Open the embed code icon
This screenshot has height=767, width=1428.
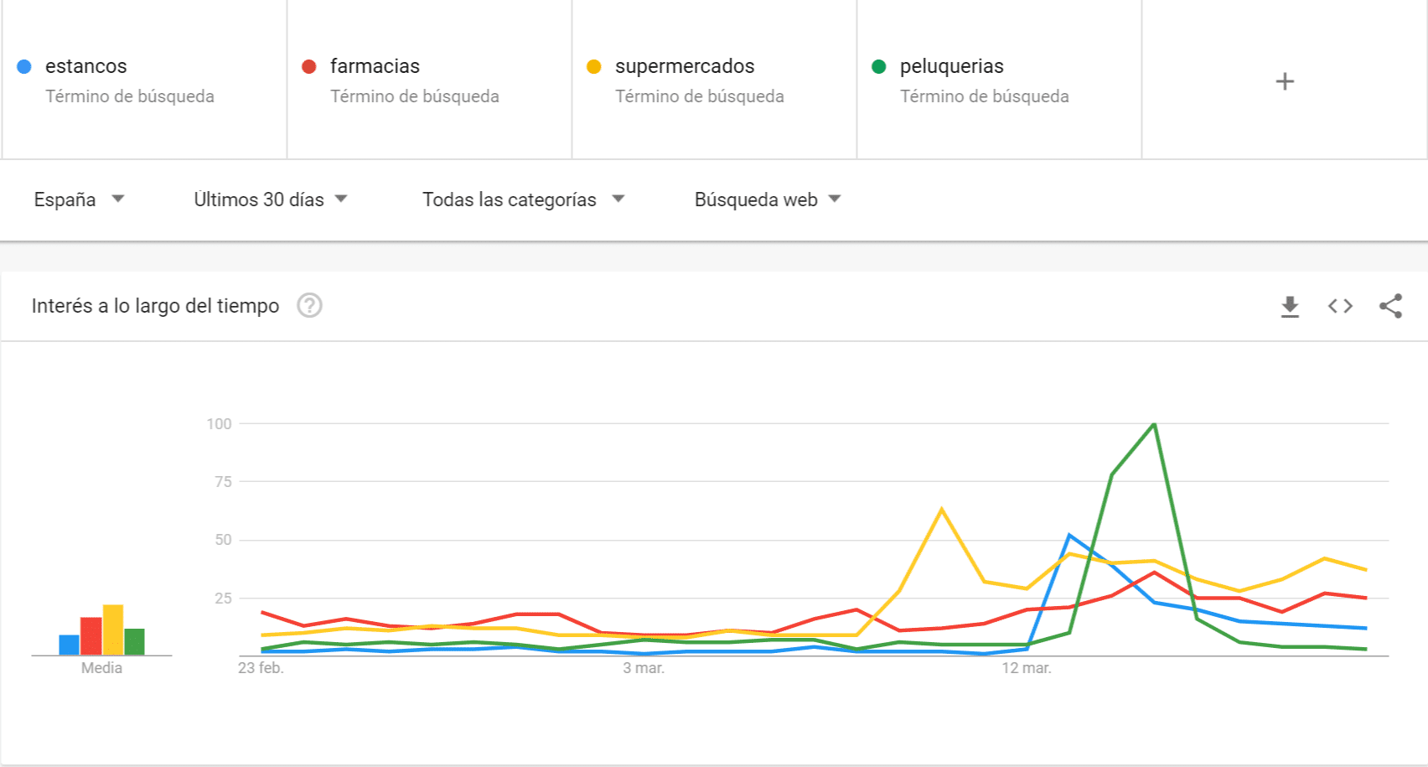pyautogui.click(x=1340, y=307)
